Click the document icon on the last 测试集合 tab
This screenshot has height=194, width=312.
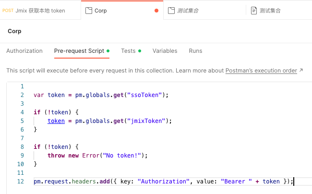[x=254, y=11]
